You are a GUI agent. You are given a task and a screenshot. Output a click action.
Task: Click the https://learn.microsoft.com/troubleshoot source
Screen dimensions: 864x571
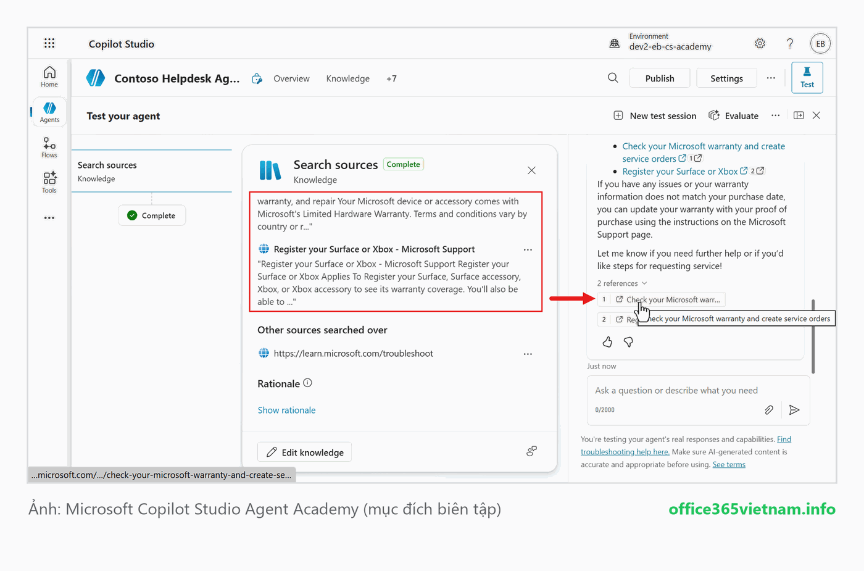(x=353, y=354)
